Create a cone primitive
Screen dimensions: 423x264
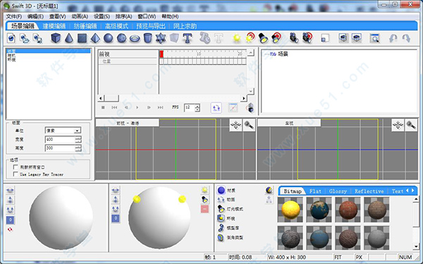(69, 38)
